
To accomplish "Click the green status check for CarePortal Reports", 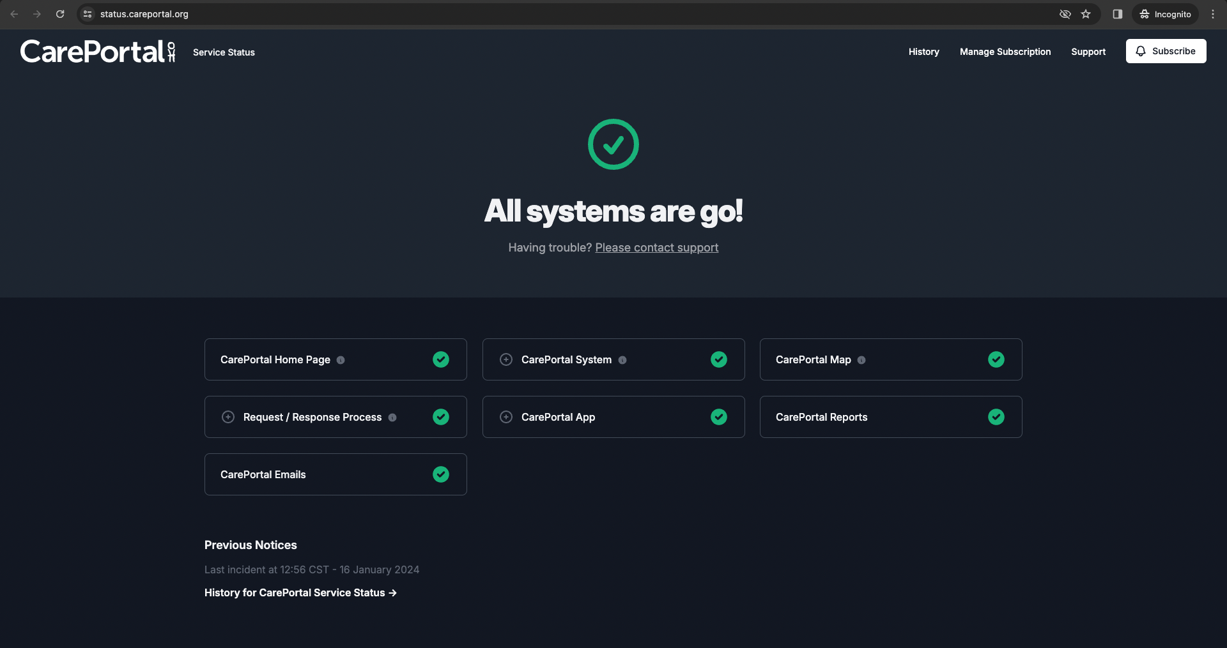I will point(996,417).
